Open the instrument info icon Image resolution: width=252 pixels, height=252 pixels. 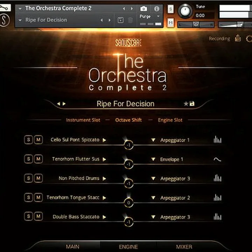[157, 9]
